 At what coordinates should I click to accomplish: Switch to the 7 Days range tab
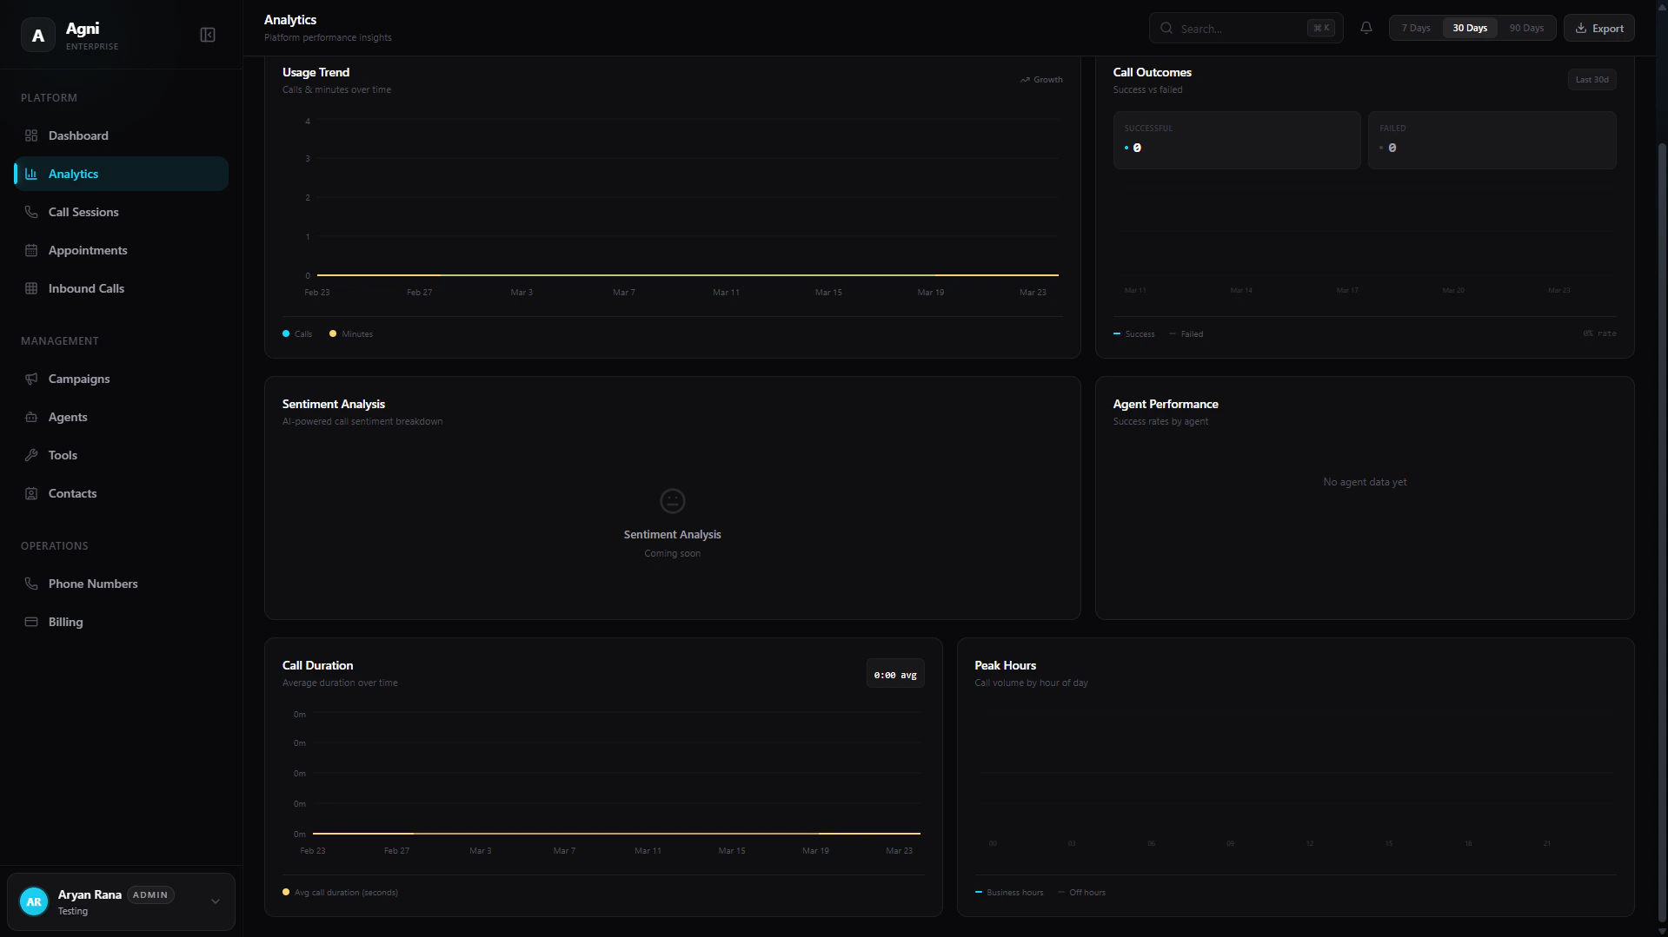point(1415,27)
